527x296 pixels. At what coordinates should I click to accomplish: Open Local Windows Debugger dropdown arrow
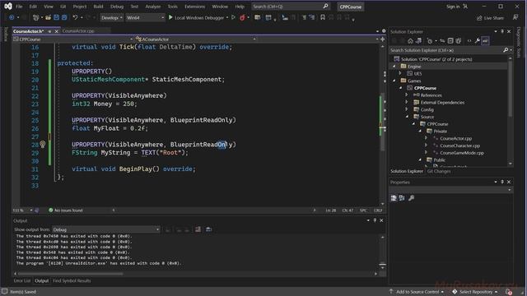coord(227,17)
